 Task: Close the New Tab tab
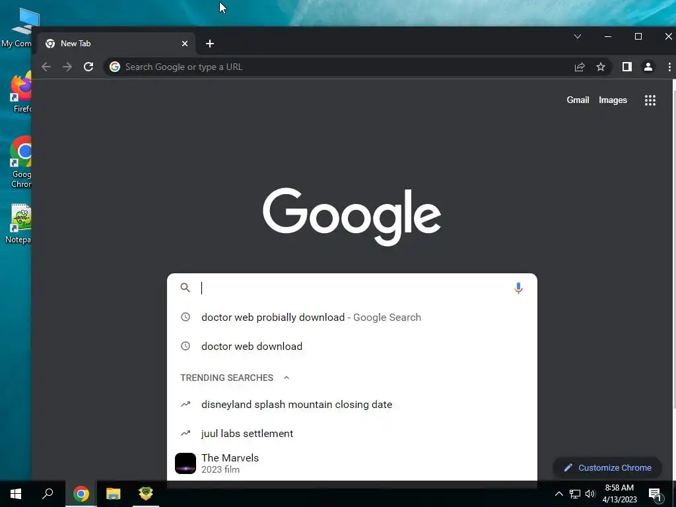pyautogui.click(x=185, y=44)
